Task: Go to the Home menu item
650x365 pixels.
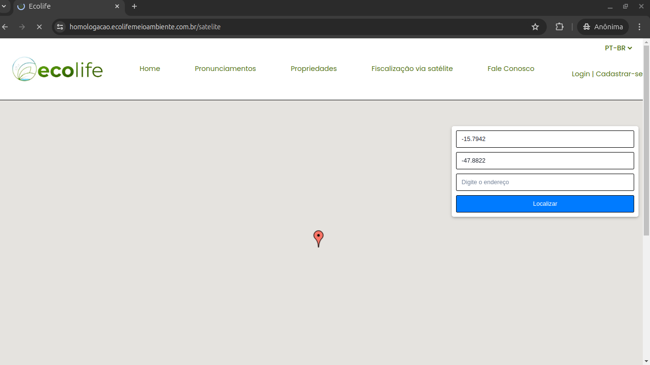Action: pos(150,69)
